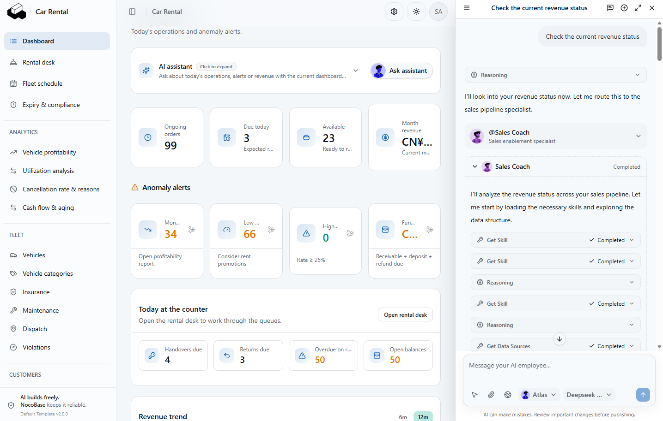Open Cancellation rate & reasons
663x421 pixels.
click(57, 189)
